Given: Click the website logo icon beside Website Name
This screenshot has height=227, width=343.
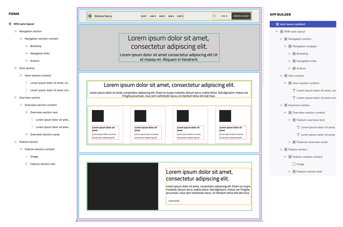Looking at the screenshot, I should [x=90, y=16].
